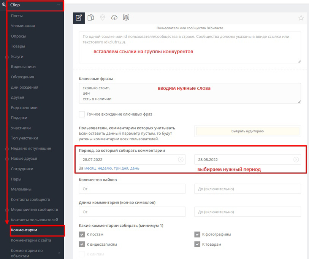Open Посты in sidebar menu

tap(17, 16)
